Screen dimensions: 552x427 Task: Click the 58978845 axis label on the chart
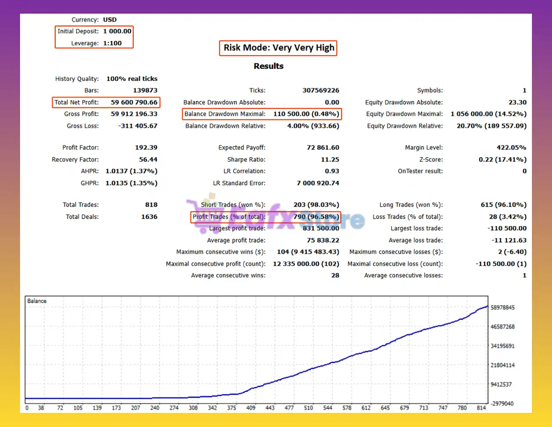503,307
